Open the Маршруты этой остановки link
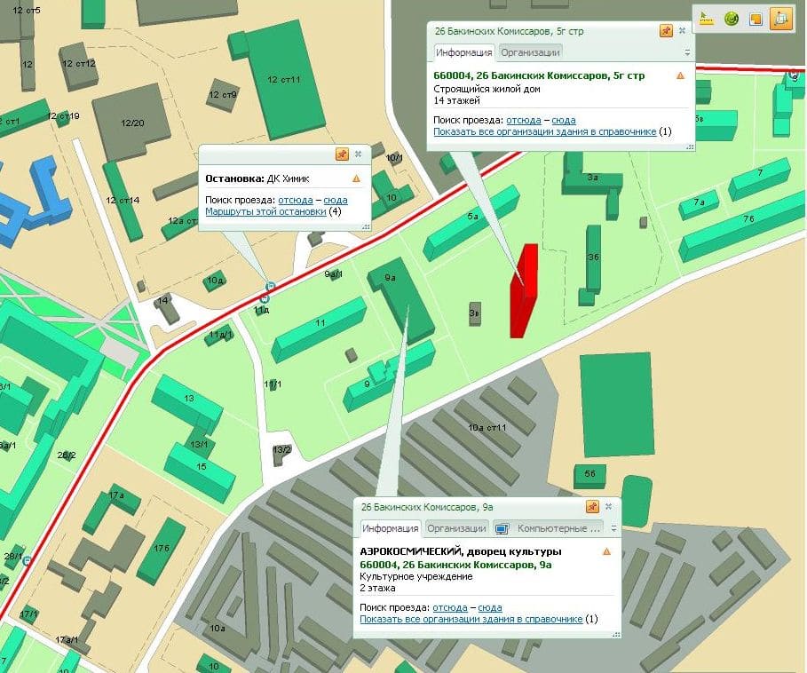 pyautogui.click(x=265, y=211)
